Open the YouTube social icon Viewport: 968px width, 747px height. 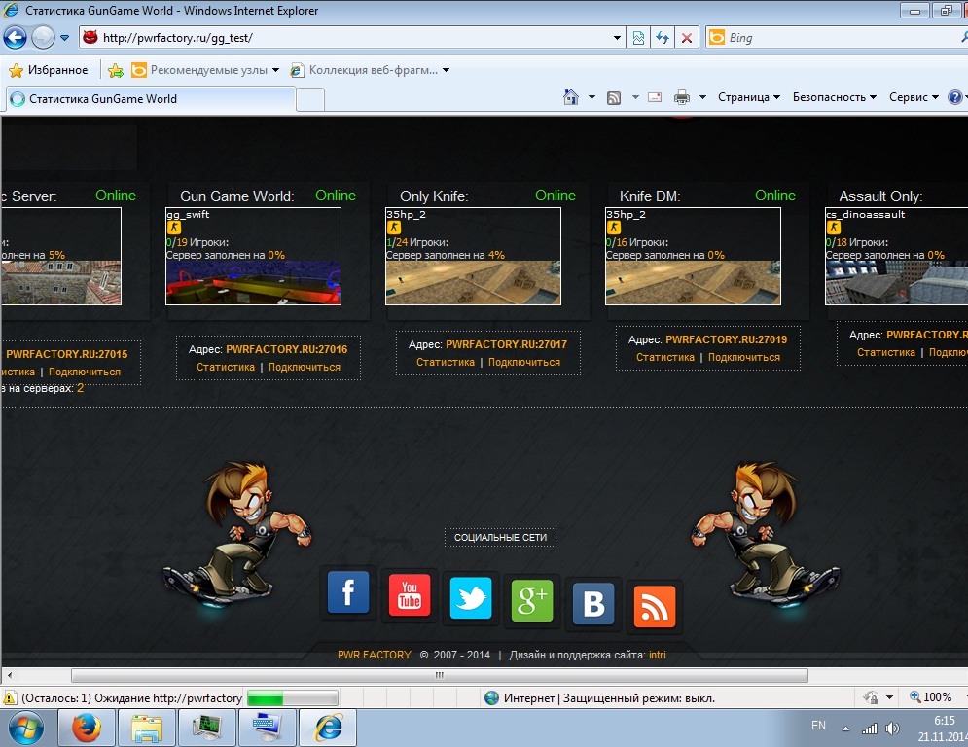(410, 595)
